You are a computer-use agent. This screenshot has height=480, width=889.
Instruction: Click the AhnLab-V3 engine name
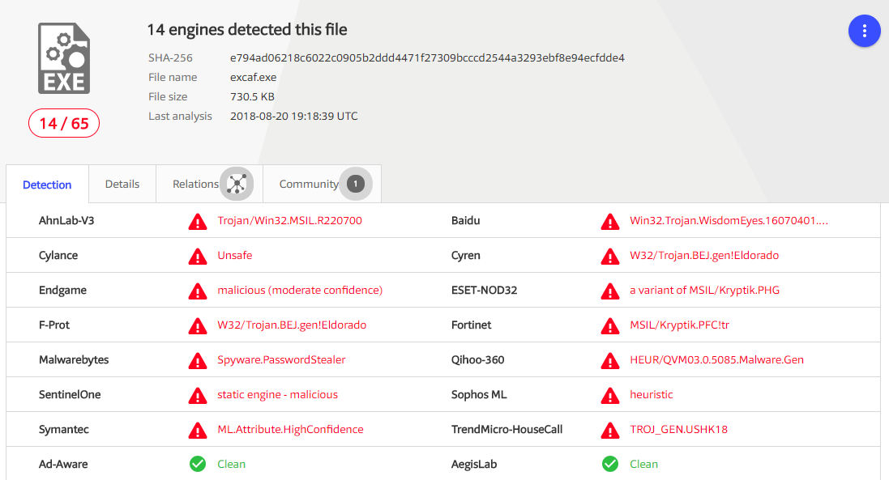tap(66, 221)
